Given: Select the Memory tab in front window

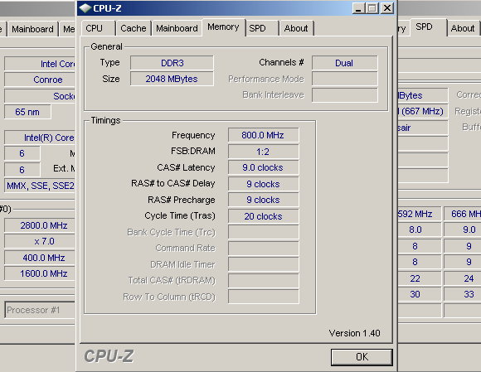Looking at the screenshot, I should pos(223,27).
